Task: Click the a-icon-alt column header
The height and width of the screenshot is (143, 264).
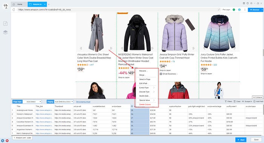Action: click(77, 106)
